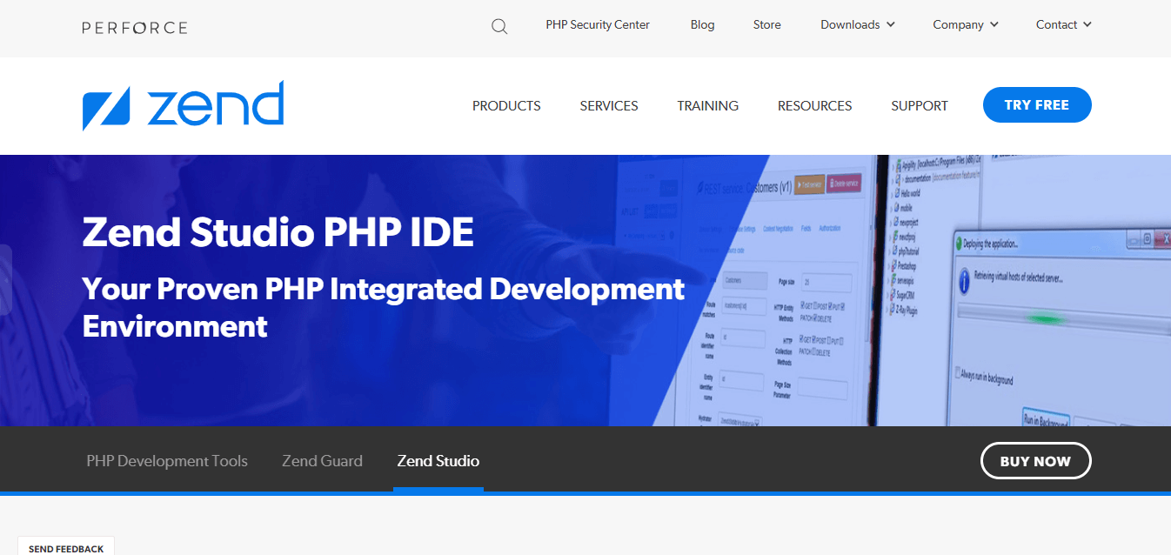1171x555 pixels.
Task: Click the Buy Now button
Action: [1035, 461]
